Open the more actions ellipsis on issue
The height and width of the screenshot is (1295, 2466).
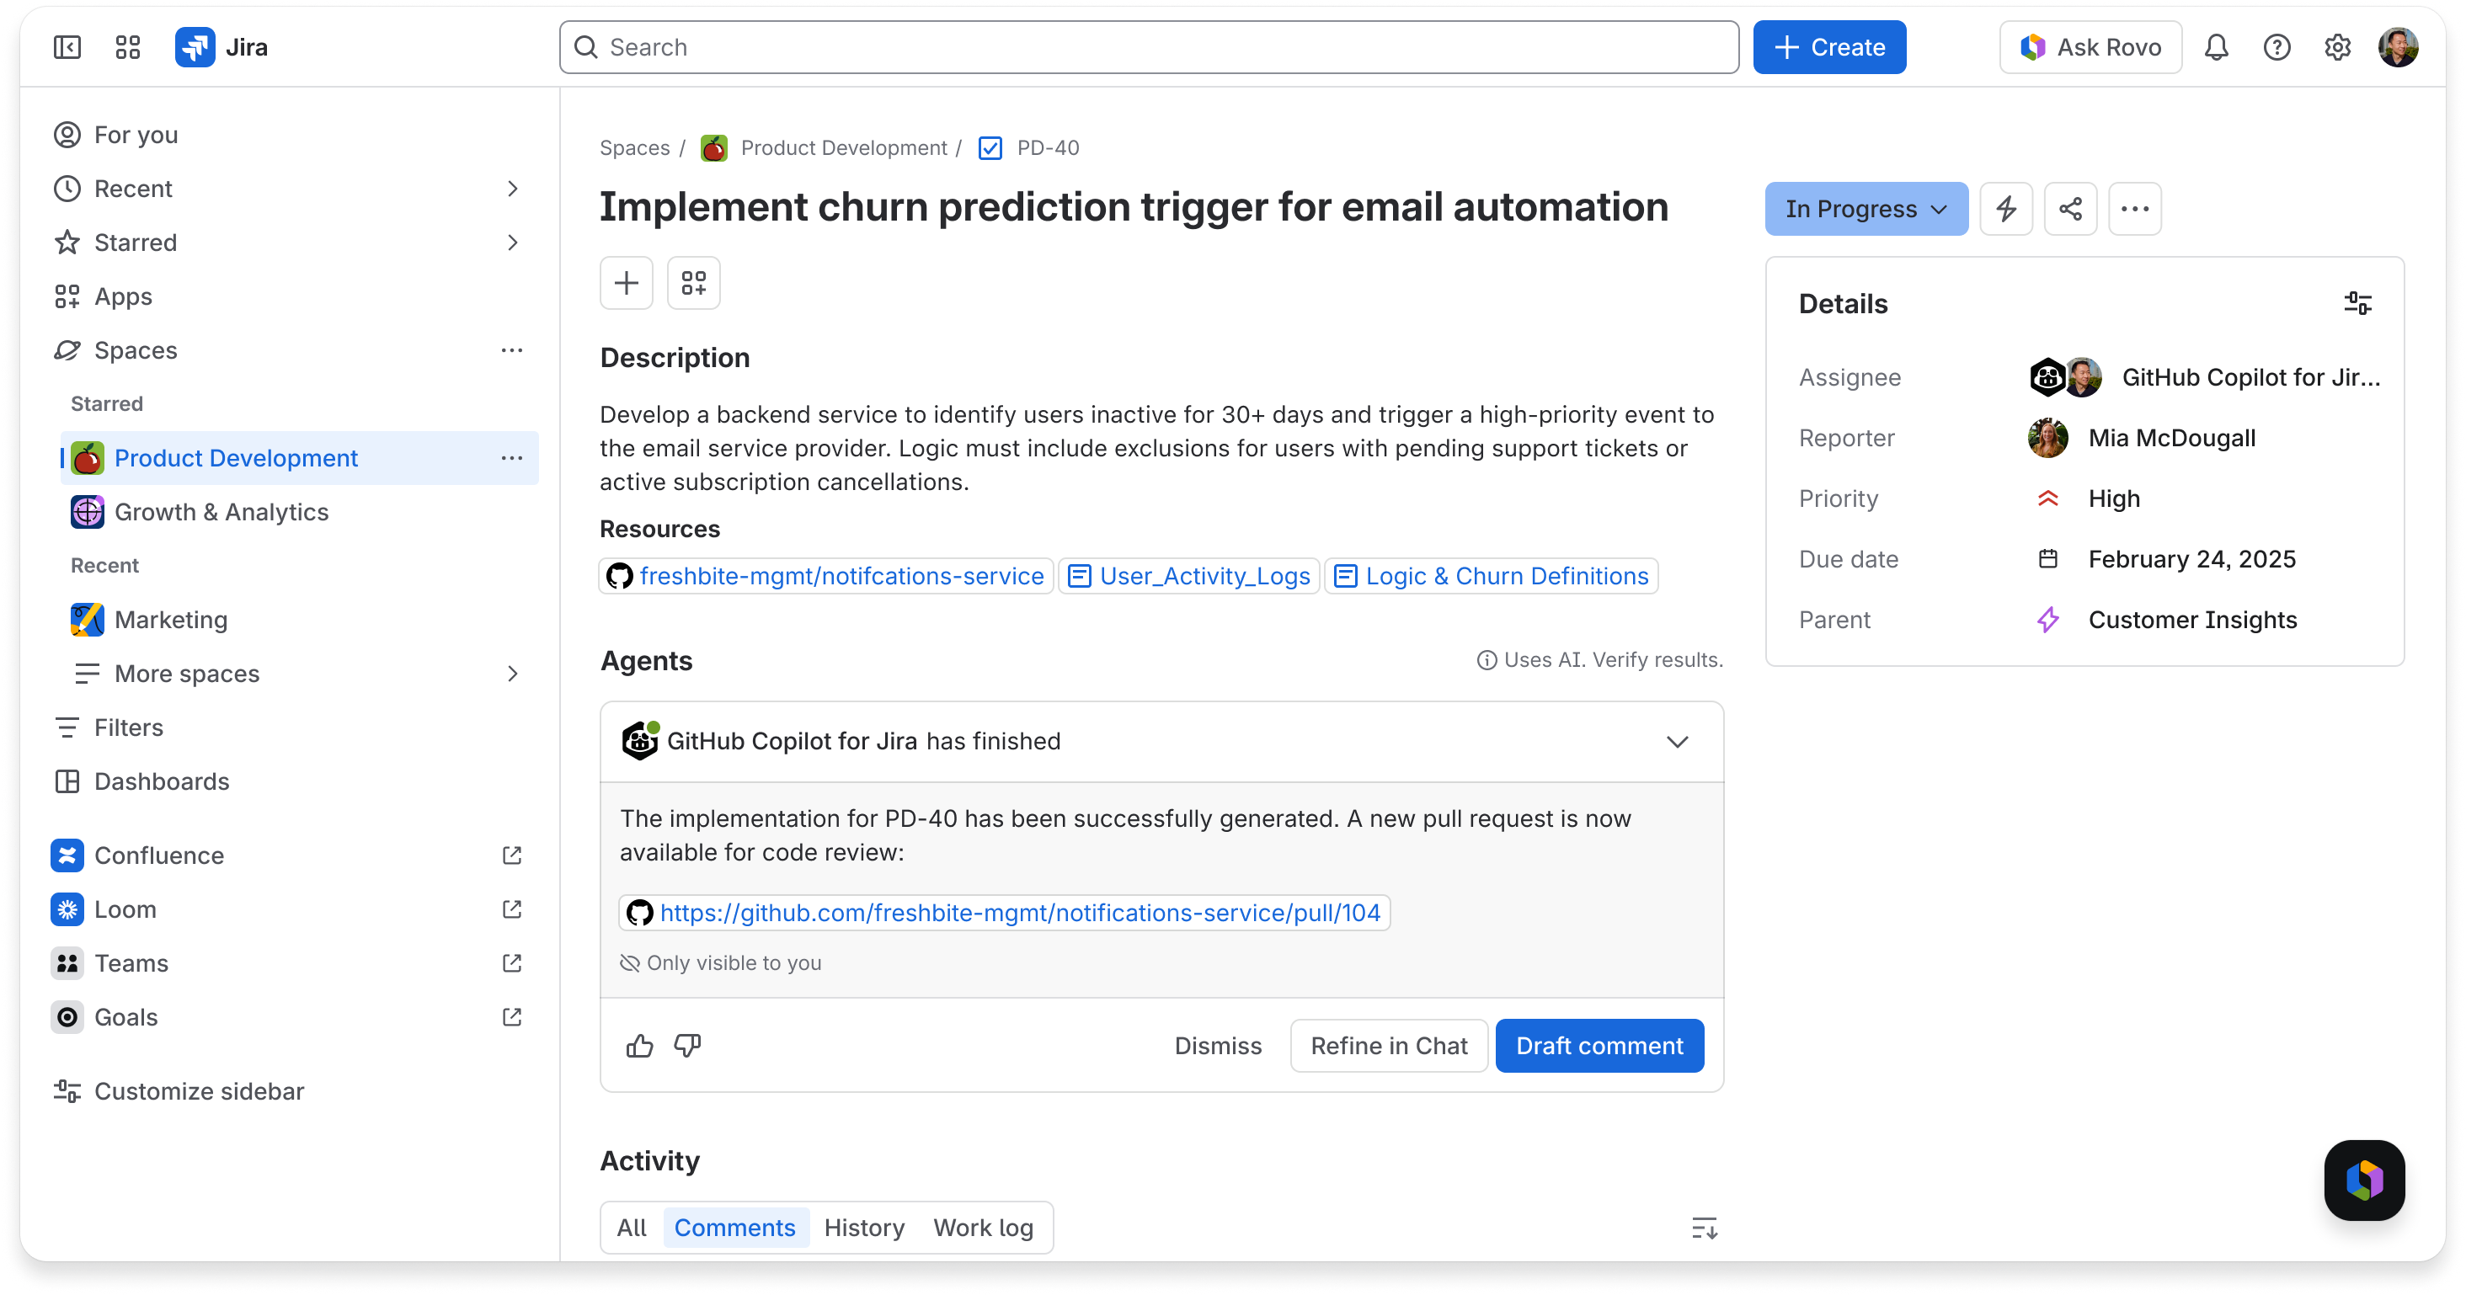pyautogui.click(x=2134, y=209)
